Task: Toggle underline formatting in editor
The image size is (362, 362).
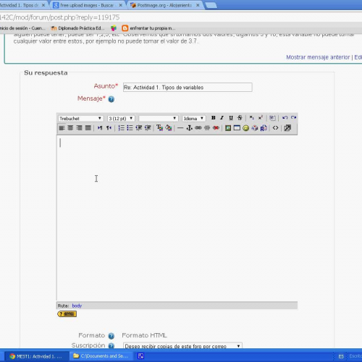Action: 231,118
